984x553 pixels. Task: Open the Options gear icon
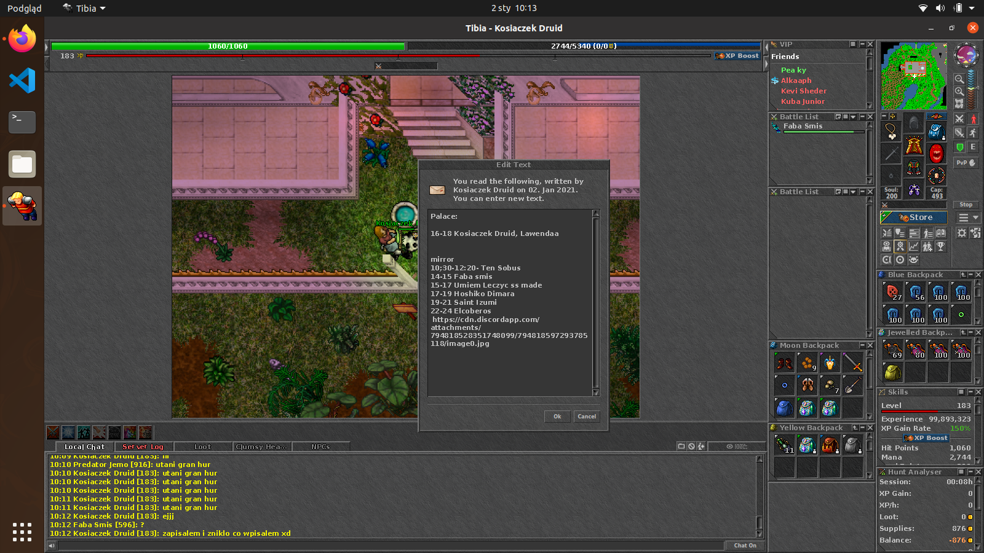[962, 233]
